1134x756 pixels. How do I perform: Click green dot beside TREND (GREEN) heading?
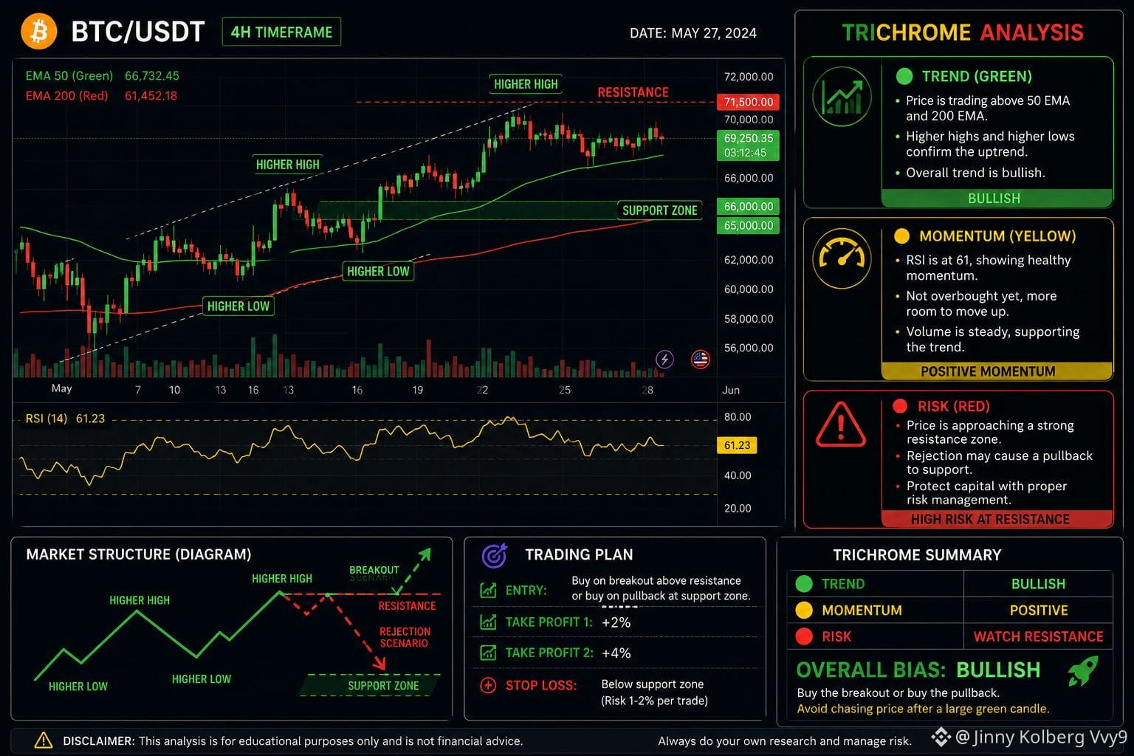[904, 76]
